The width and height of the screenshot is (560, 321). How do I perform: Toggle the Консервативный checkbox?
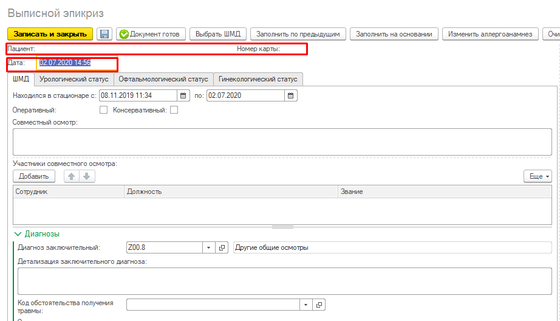pyautogui.click(x=174, y=110)
